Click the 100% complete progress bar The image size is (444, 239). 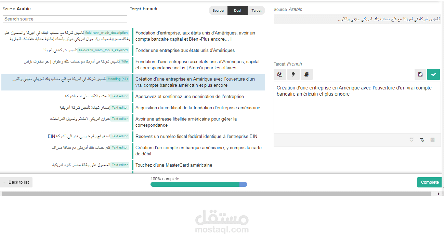(x=199, y=184)
